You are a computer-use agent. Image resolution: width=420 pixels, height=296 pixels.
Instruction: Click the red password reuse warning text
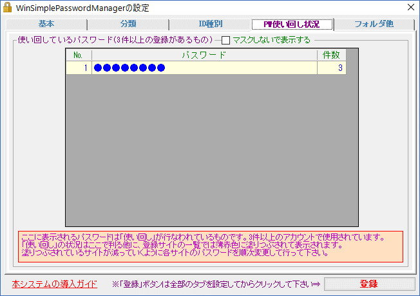tap(211, 246)
